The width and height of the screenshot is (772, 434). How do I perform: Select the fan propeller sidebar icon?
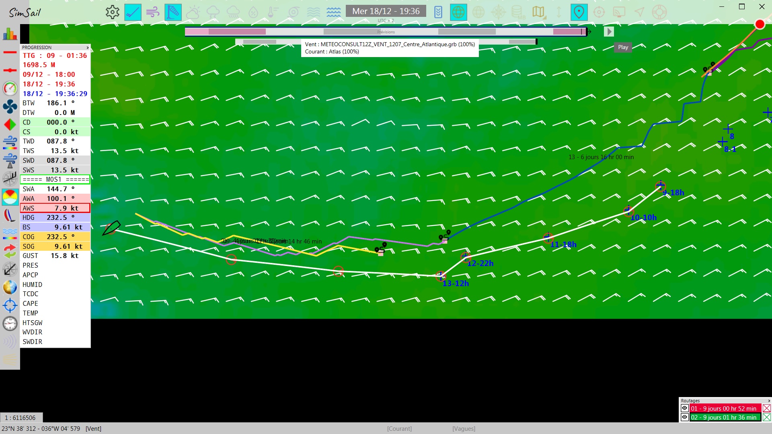pyautogui.click(x=10, y=106)
